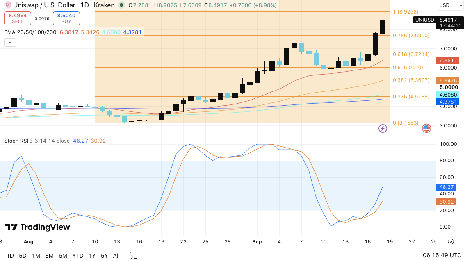Open the USD currency dropdown
Screen dimensions: 465x261
coord(450,5)
